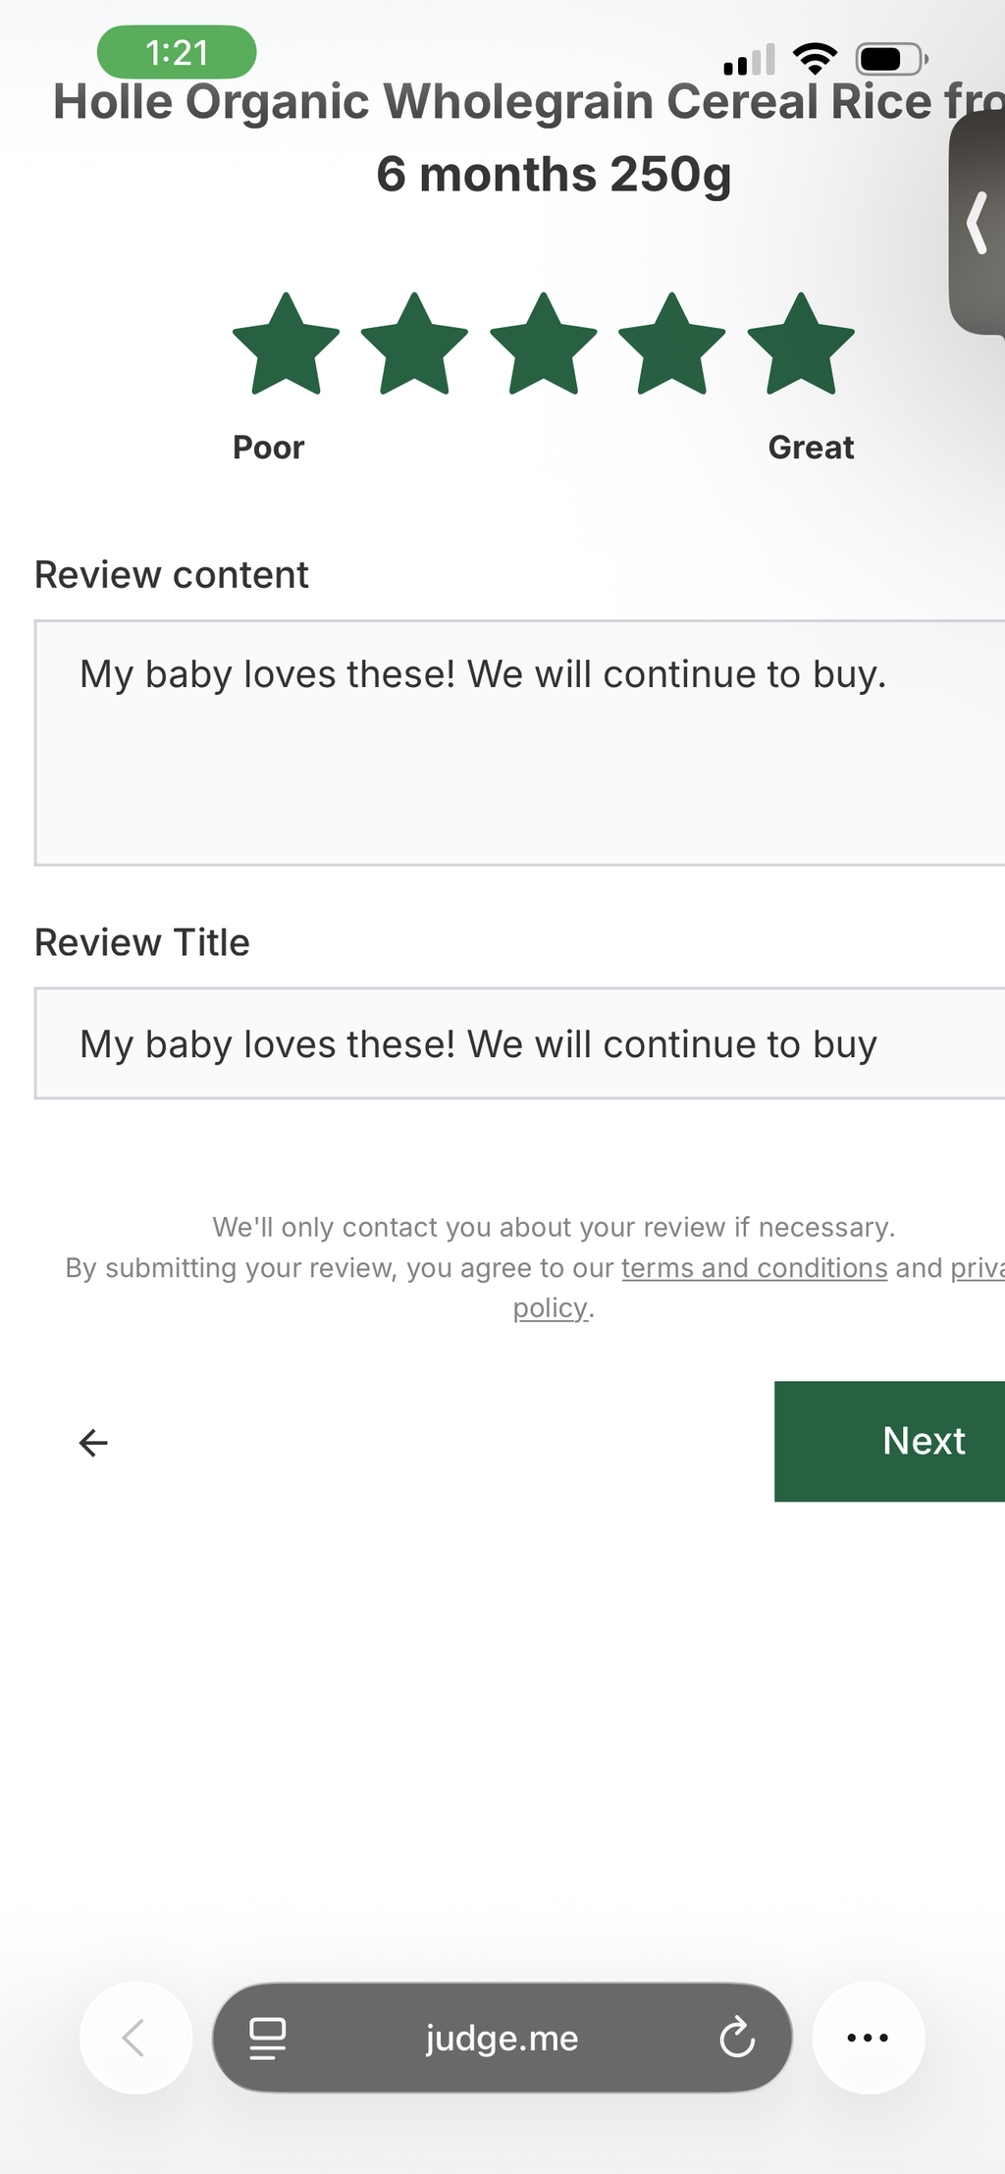Go back using the left arrow

(x=93, y=1442)
